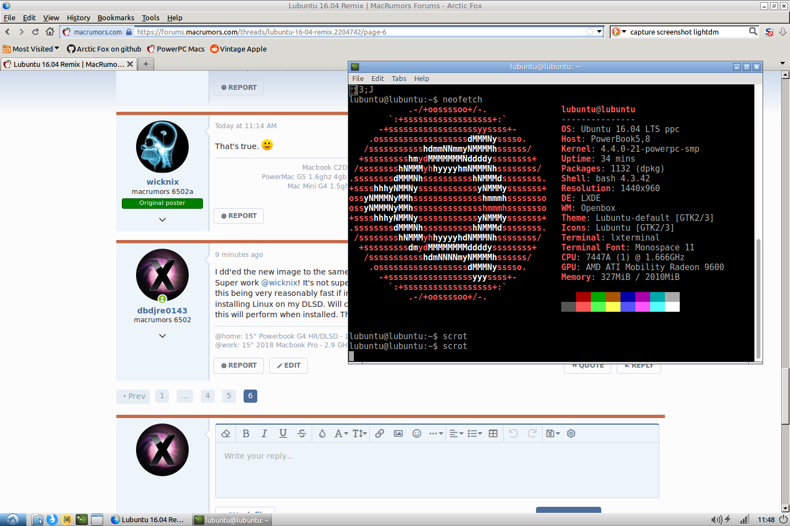Open file manager from taskbar launcher
This screenshot has width=790, height=526.
click(37, 519)
